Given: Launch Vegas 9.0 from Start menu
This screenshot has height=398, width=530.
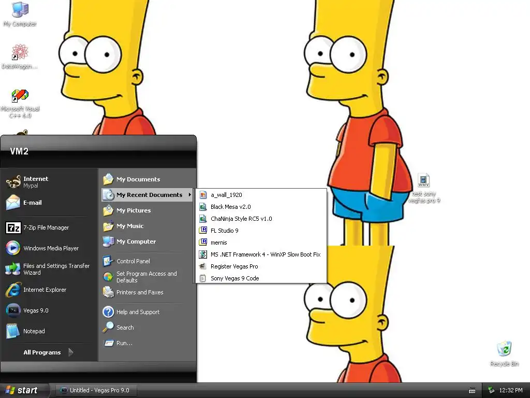Looking at the screenshot, I should tap(49, 310).
